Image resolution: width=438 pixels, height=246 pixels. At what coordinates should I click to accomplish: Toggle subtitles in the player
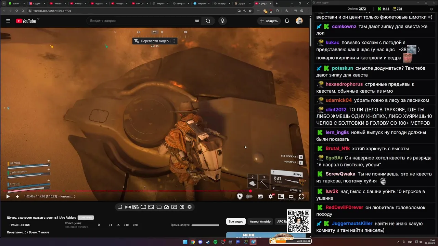click(260, 196)
